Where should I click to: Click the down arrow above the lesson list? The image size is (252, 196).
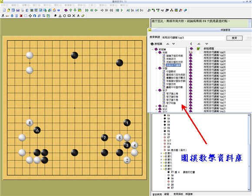pos(207,44)
